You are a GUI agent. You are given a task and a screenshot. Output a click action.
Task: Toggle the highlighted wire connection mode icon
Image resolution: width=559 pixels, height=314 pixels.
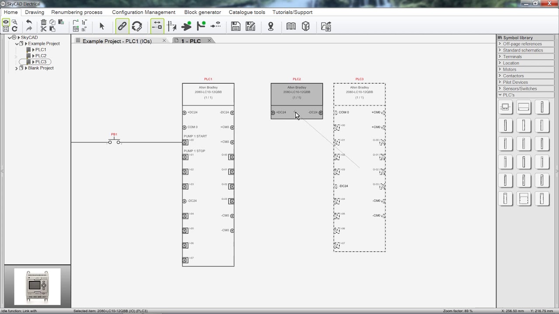(157, 26)
